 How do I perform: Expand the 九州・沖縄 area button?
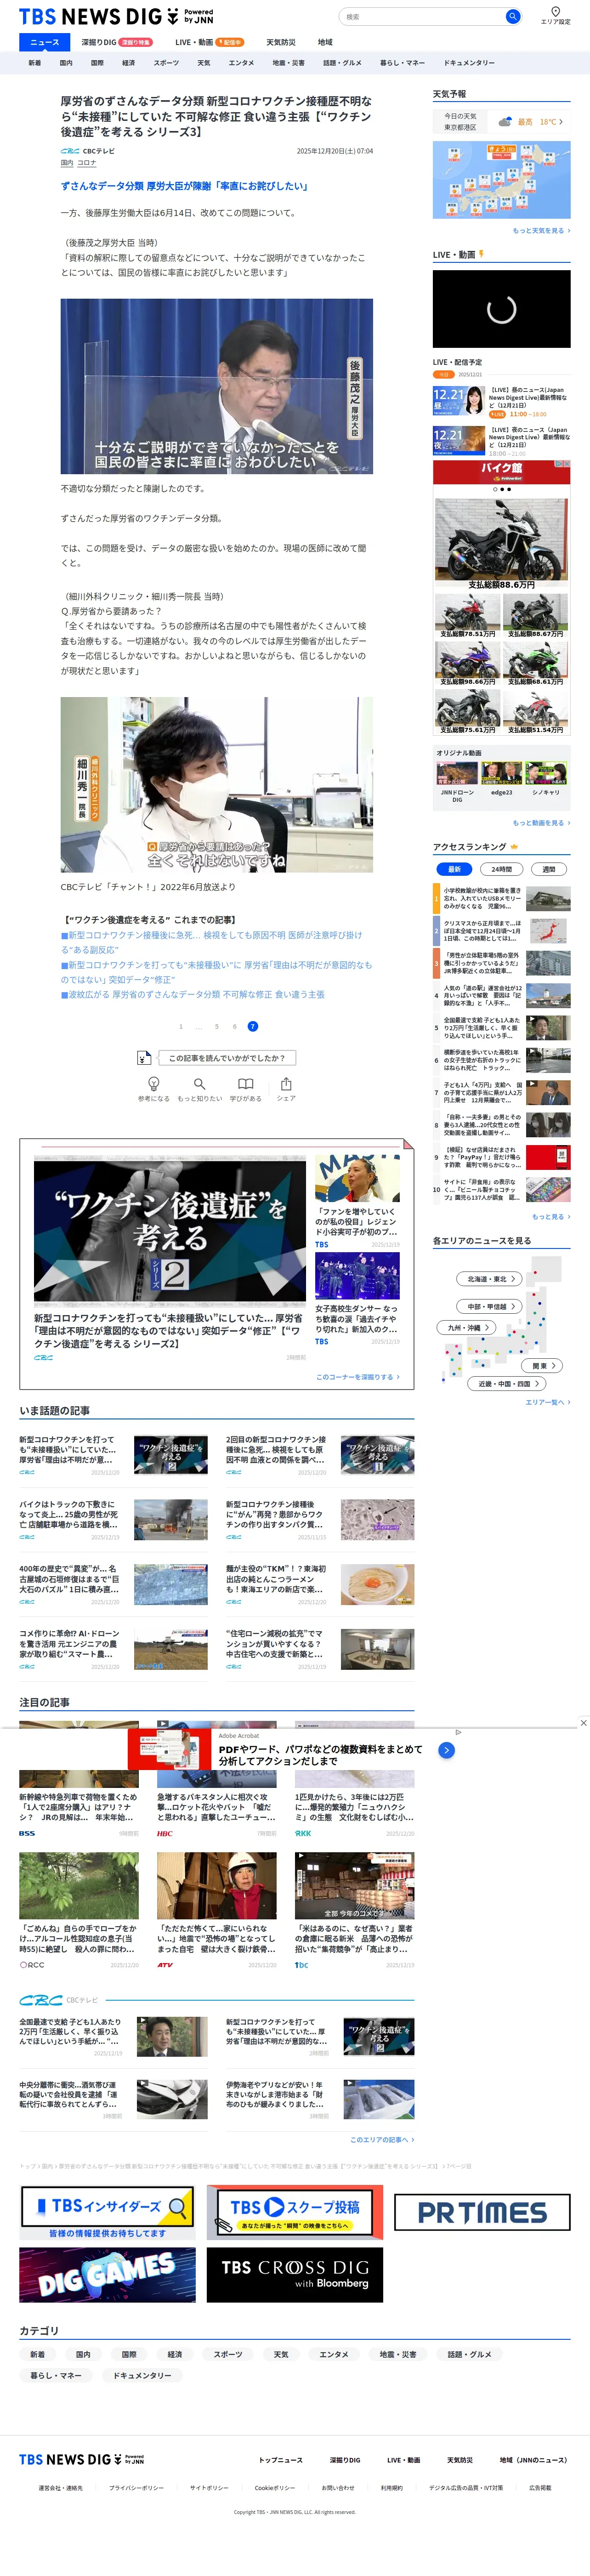[x=466, y=1328]
